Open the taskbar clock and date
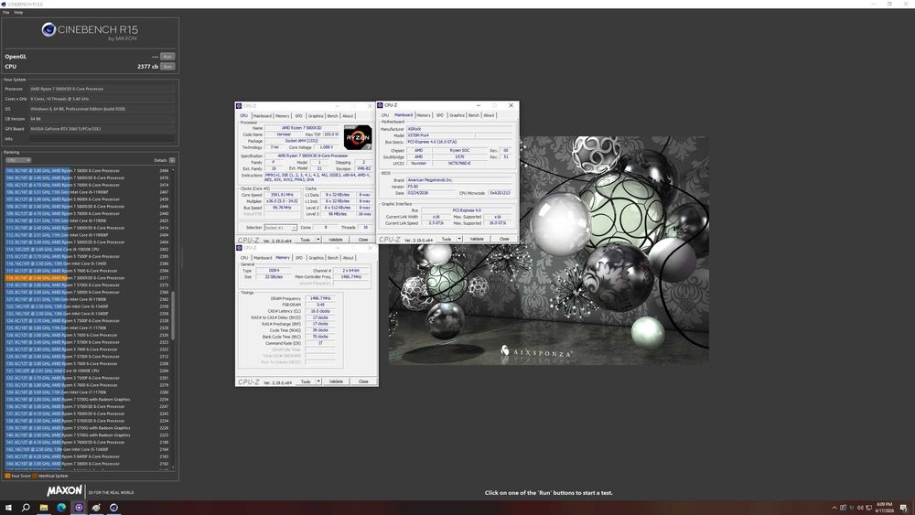 885,508
